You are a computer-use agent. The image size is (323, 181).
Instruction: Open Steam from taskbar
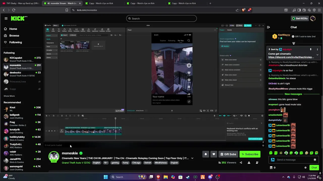(188, 177)
